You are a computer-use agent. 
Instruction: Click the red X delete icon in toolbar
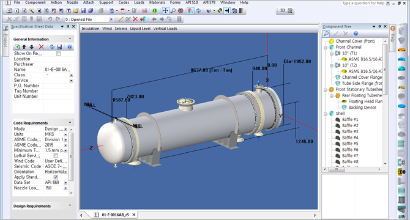point(135,19)
